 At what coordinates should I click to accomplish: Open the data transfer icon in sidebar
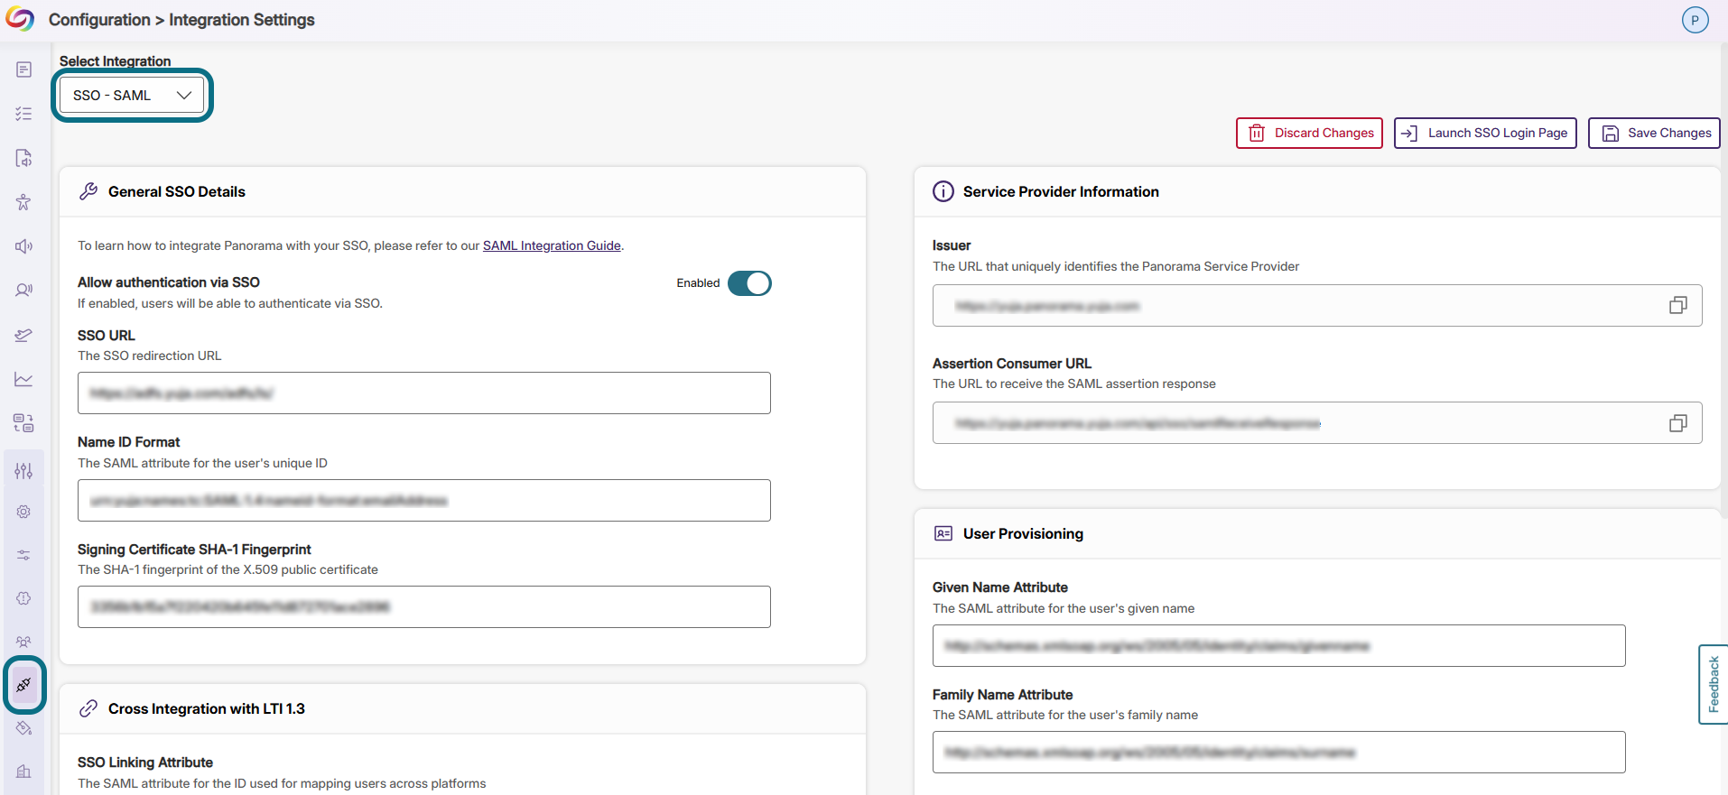click(23, 423)
